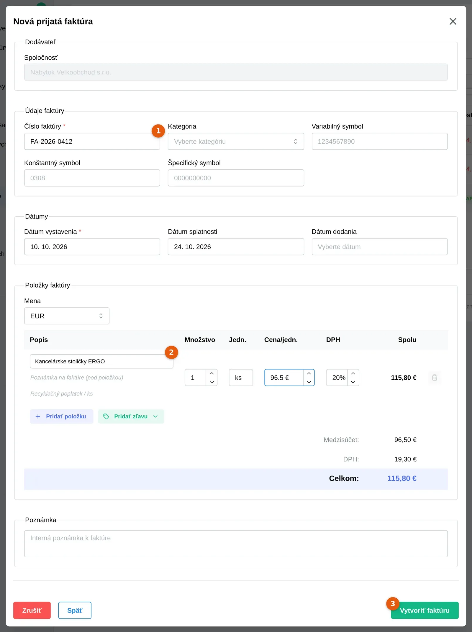Viewport: 472px width, 632px height.
Task: Decrease the Cena/jedn. unit price
Action: click(309, 382)
